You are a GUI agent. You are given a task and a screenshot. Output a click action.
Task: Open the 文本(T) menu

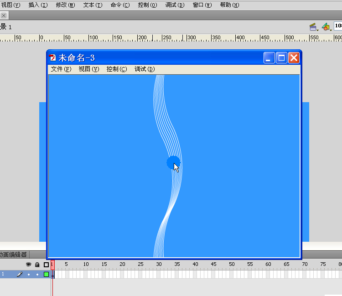point(93,5)
